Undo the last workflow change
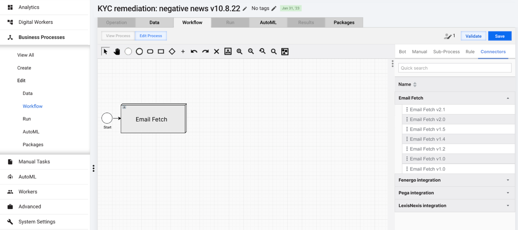 click(x=194, y=51)
